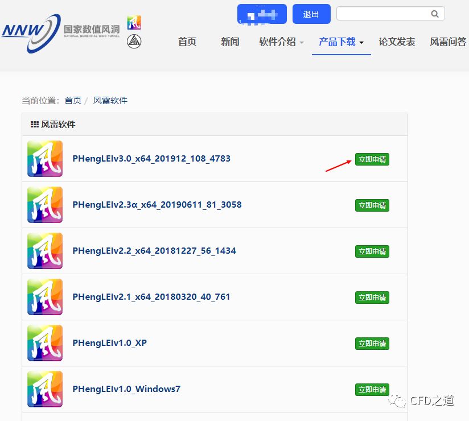The image size is (469, 421).
Task: Click the PHengLEIv2.2 software icon
Action: pos(45,251)
